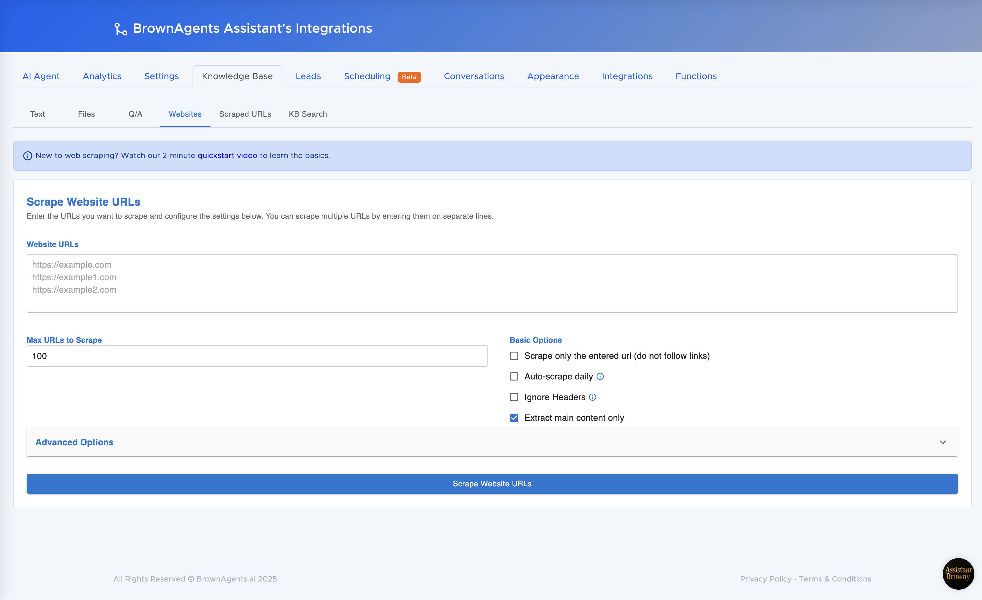Open the quickstart video link
Image resolution: width=982 pixels, height=600 pixels.
point(227,156)
